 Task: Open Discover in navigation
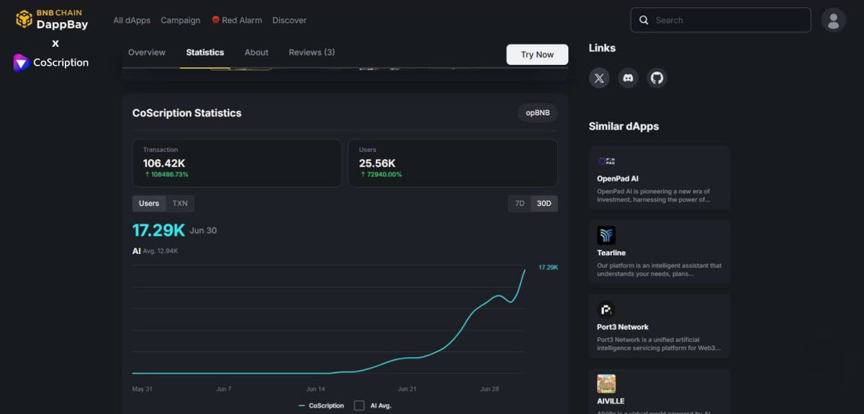coord(289,20)
